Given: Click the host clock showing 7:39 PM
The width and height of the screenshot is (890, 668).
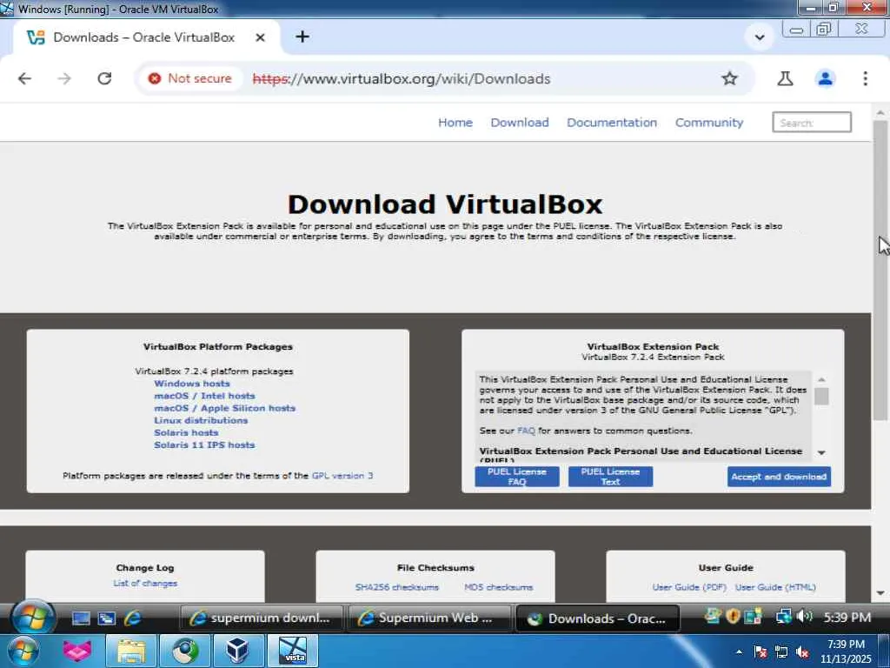Looking at the screenshot, I should [846, 651].
